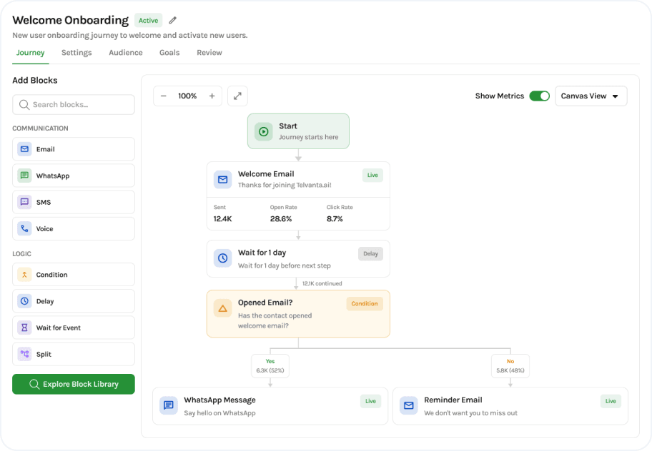Viewport: 652px width, 451px height.
Task: Click the Condition block branch icon
Action: [x=24, y=274]
